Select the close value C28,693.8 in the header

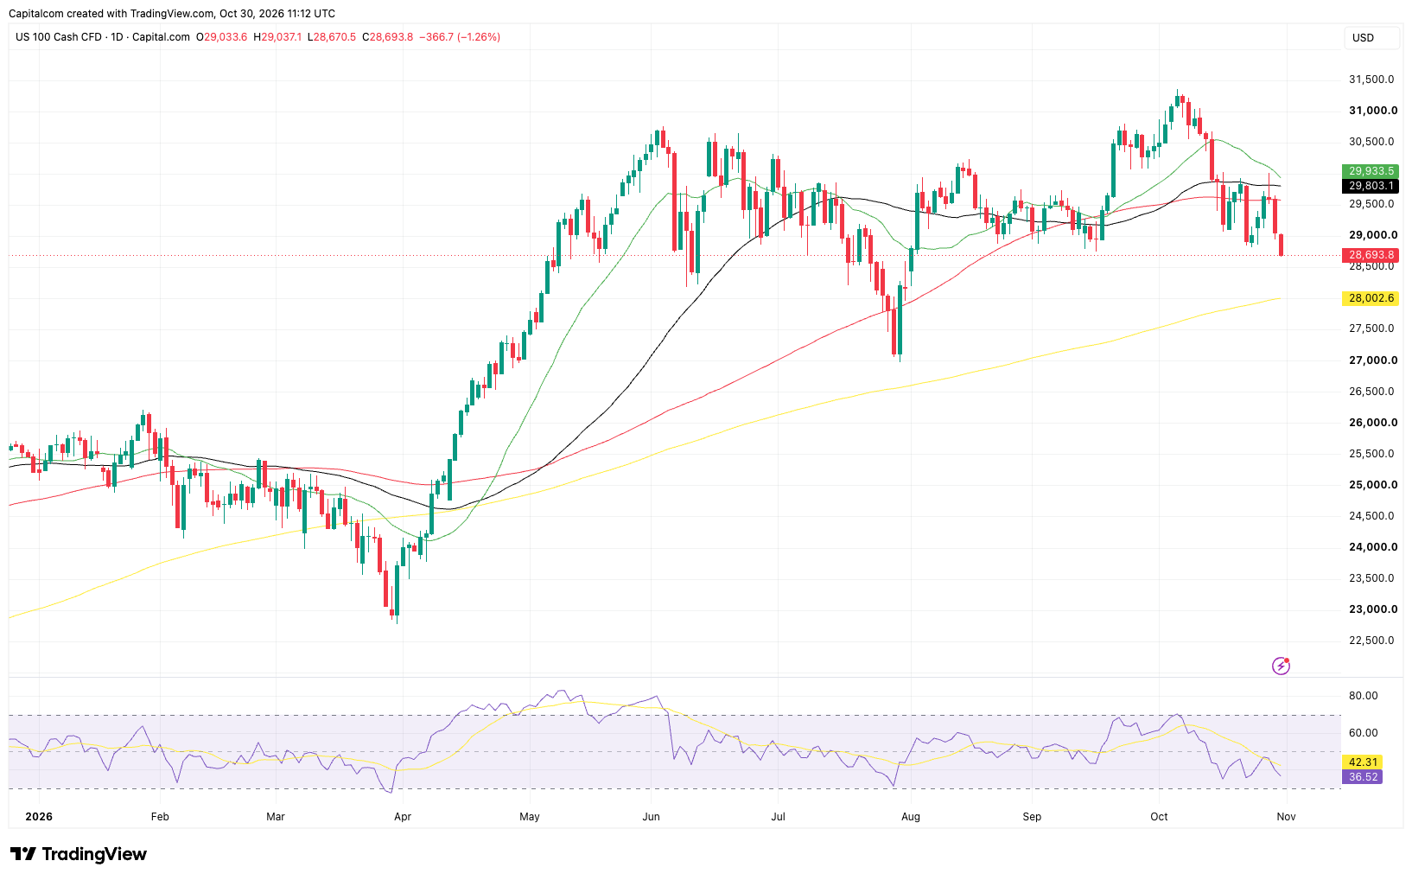[x=387, y=37]
